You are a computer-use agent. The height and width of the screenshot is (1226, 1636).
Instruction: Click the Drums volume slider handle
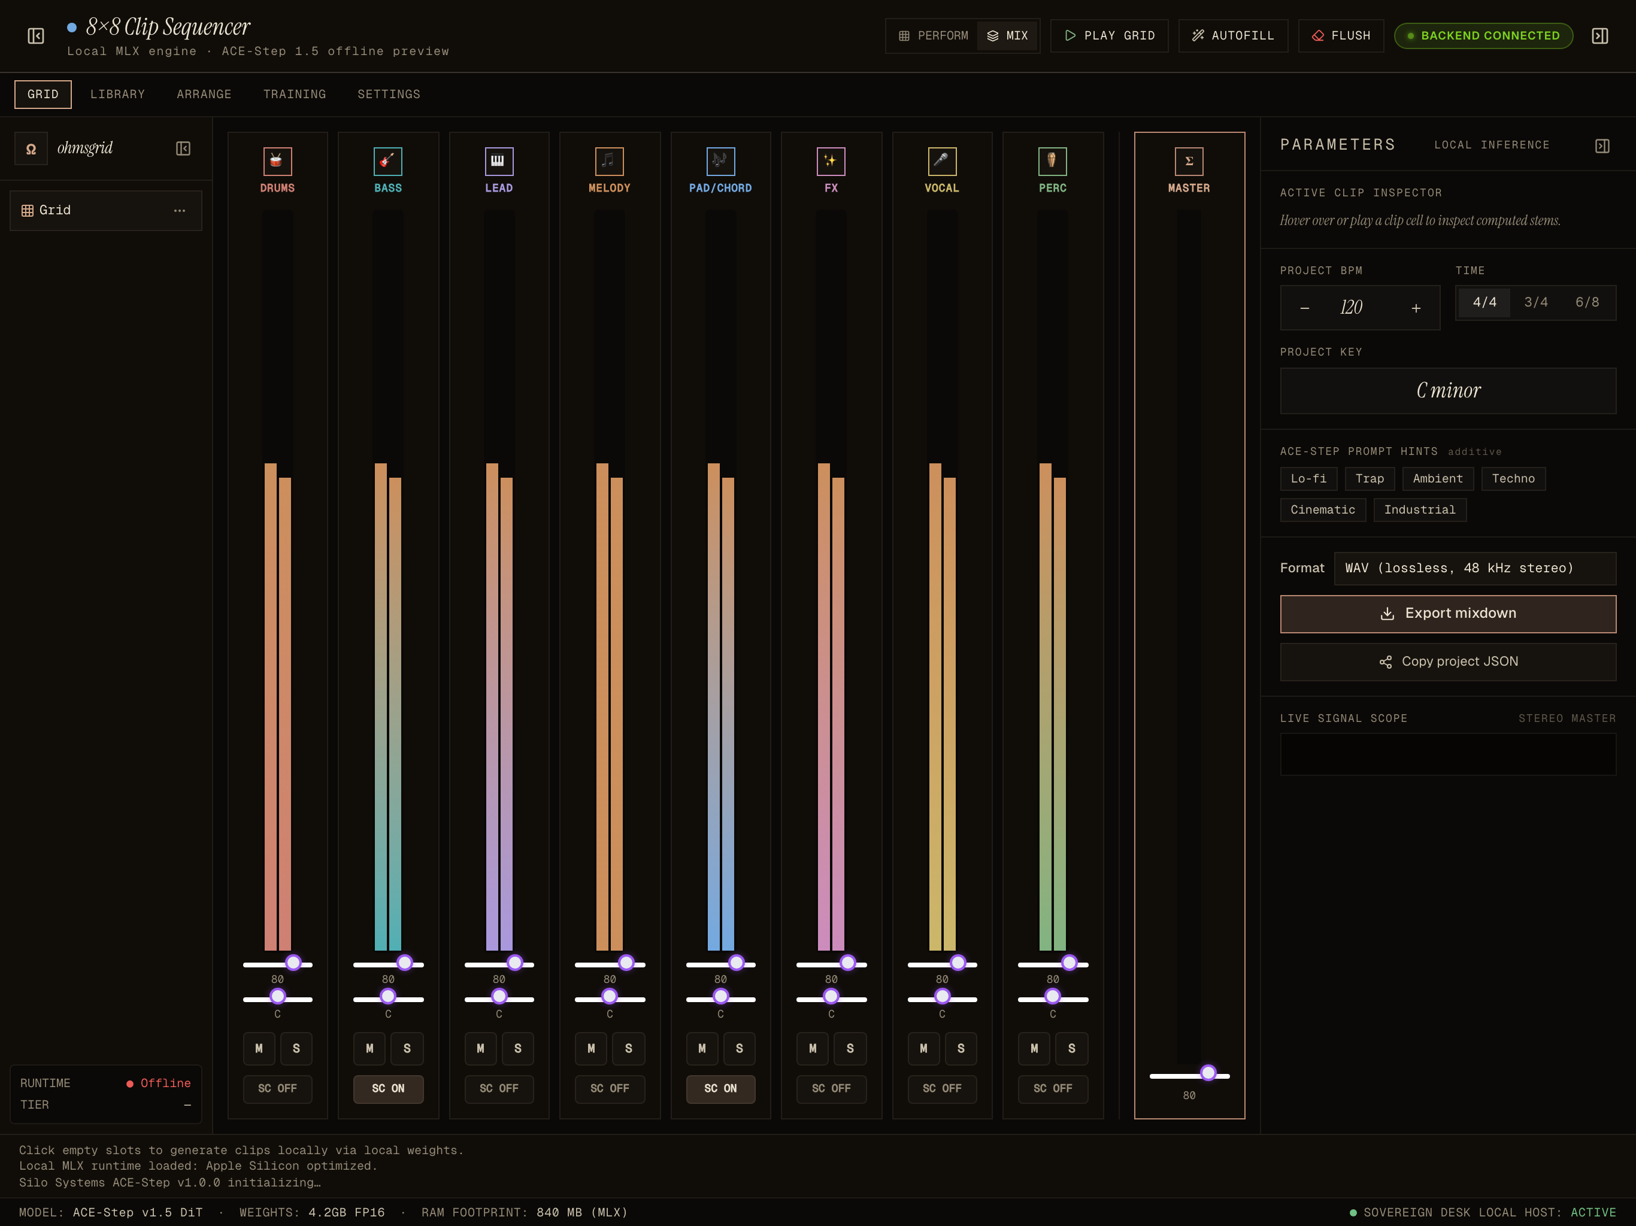293,963
